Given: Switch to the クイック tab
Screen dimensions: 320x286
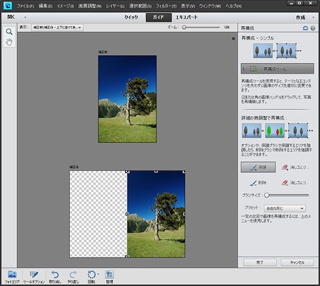Looking at the screenshot, I should click(131, 17).
